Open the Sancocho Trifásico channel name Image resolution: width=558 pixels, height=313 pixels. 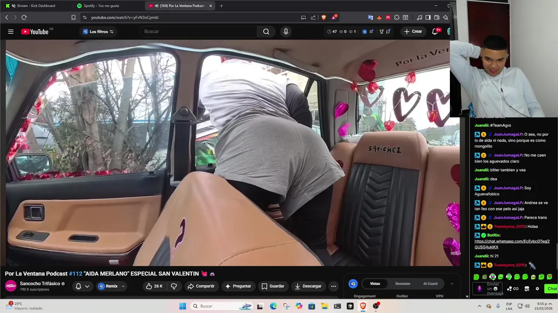point(40,283)
